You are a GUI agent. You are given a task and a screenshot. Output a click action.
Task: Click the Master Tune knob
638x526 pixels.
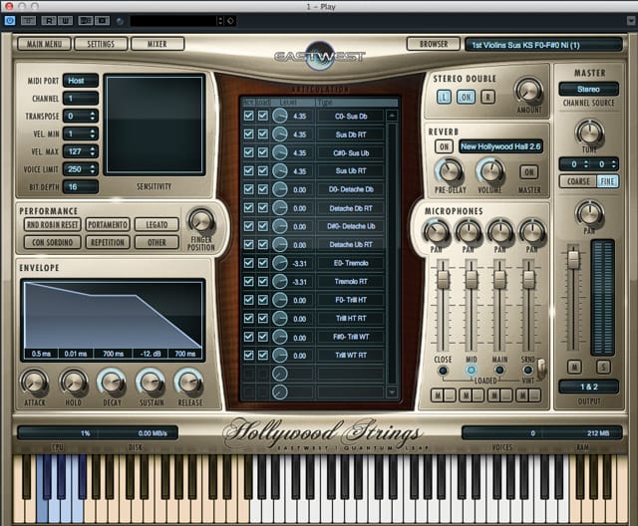[x=589, y=132]
